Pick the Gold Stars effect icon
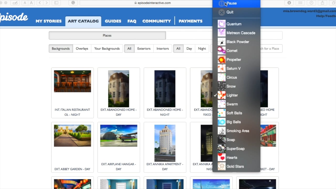Image resolution: width=336 pixels, height=189 pixels. click(x=222, y=166)
